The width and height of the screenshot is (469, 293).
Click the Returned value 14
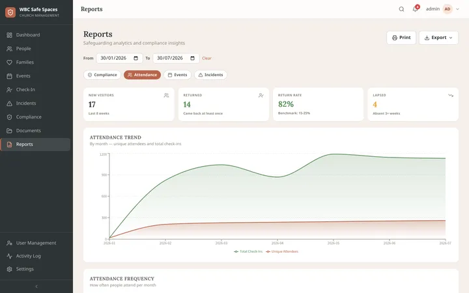187,104
